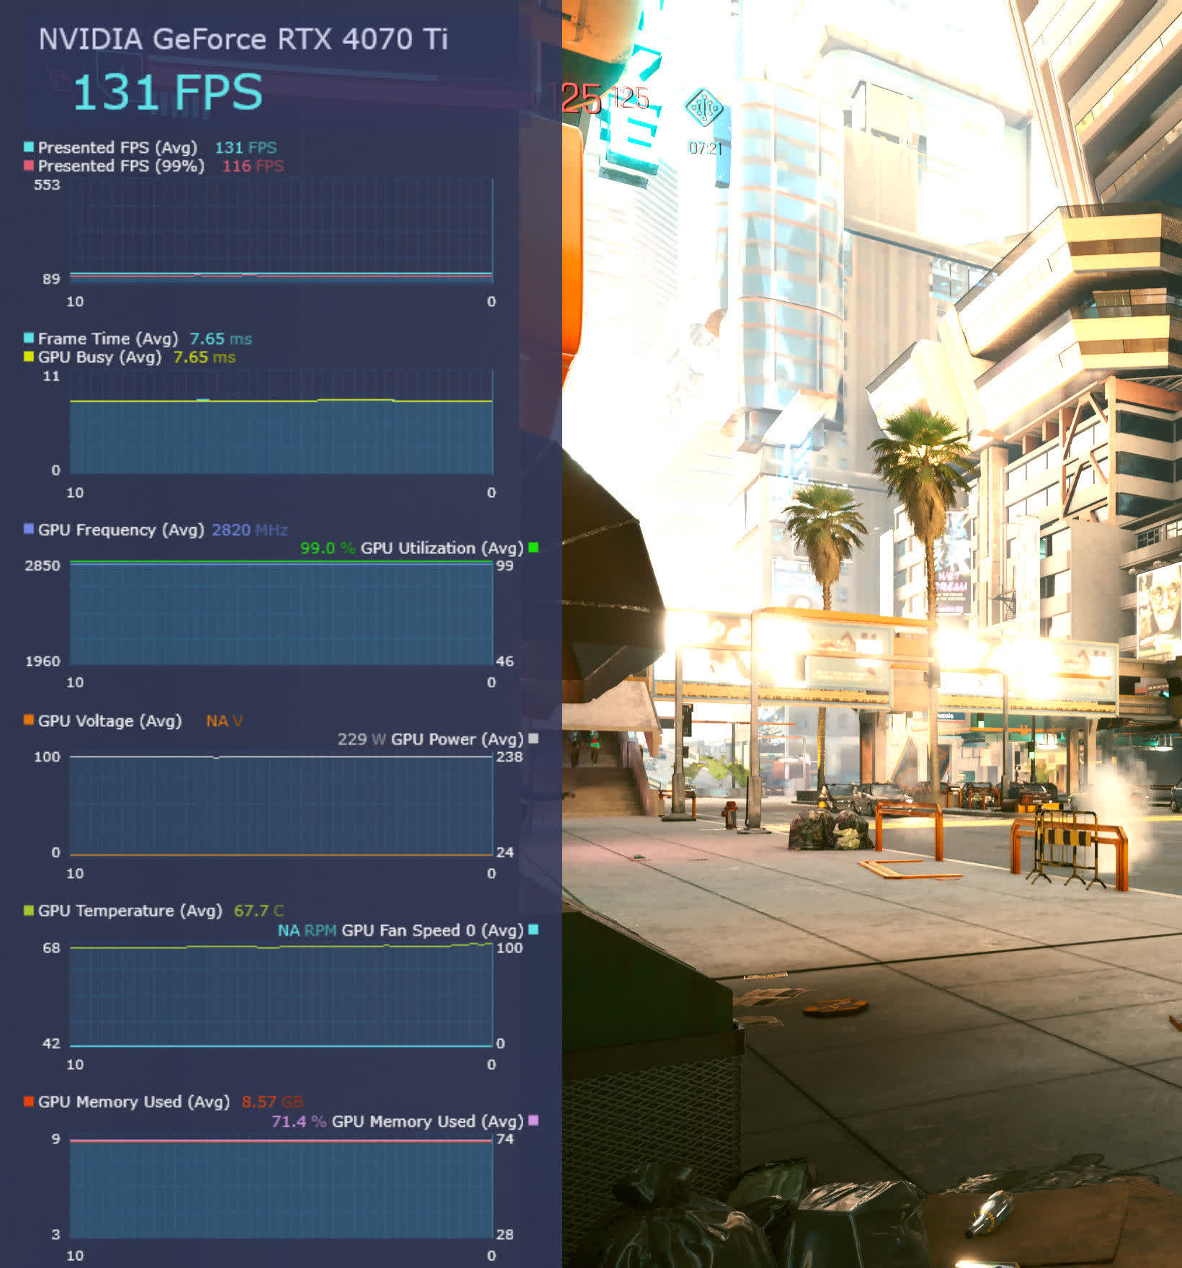Click the Presented FPS graph area
1182x1268 pixels.
(x=281, y=231)
